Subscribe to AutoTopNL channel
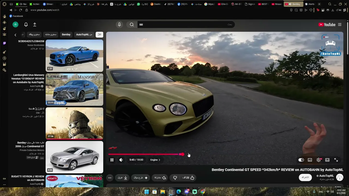Screen dimensions: 349x196 click(305, 177)
